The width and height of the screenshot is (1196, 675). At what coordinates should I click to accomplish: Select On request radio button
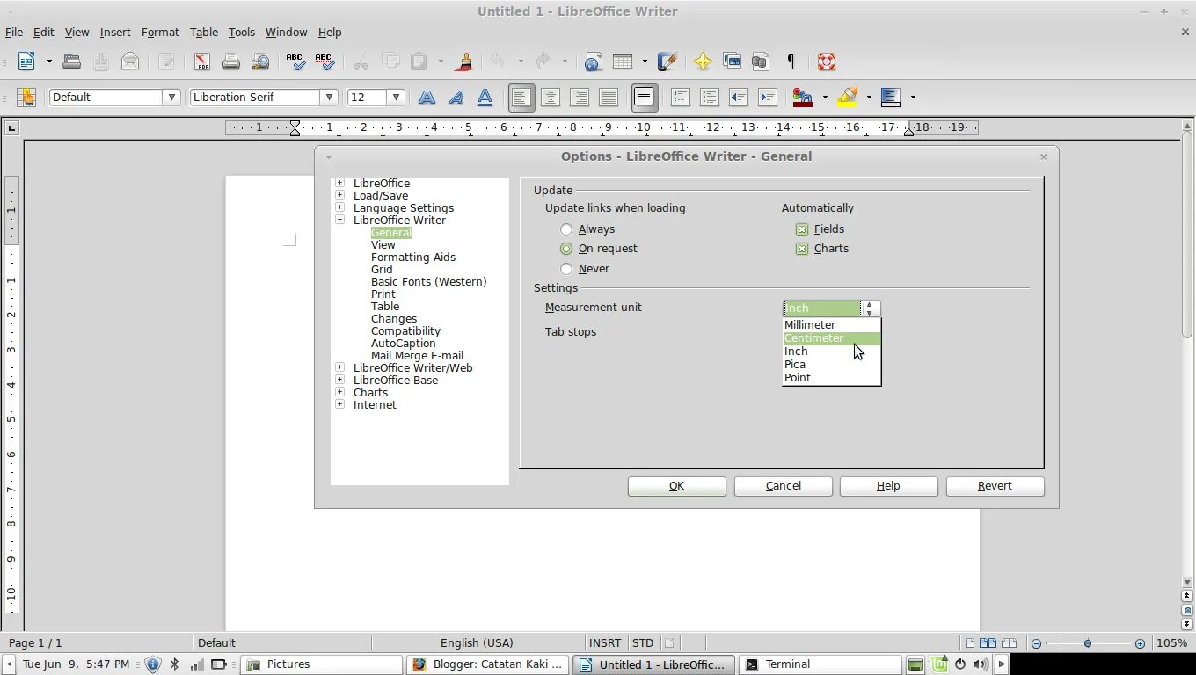tap(566, 249)
